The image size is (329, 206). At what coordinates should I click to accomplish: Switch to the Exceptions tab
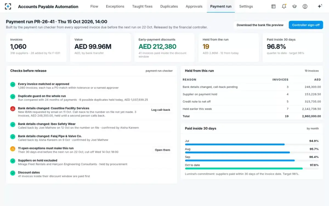(115, 6)
